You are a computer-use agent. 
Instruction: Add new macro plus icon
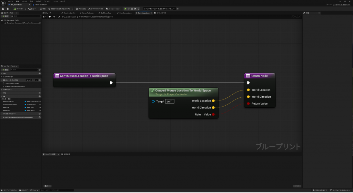40,93
